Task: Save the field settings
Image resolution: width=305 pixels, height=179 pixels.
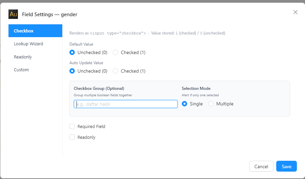Action: pyautogui.click(x=286, y=167)
